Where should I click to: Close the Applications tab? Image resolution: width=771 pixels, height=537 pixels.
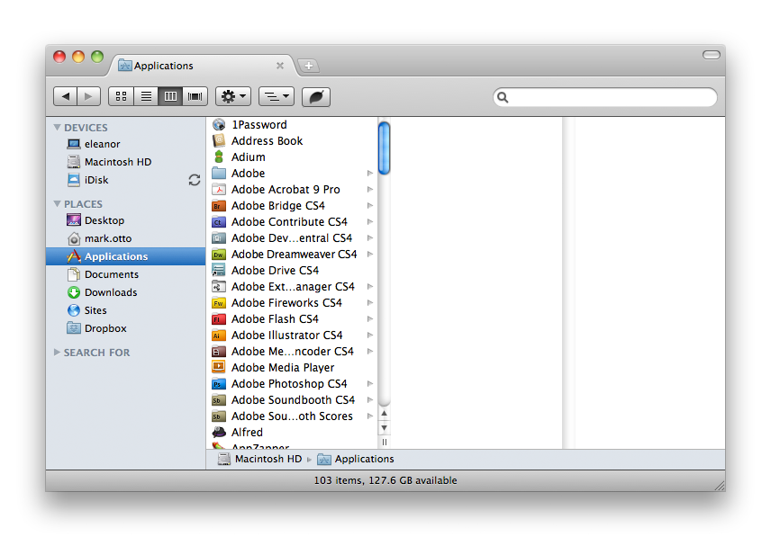coord(280,66)
